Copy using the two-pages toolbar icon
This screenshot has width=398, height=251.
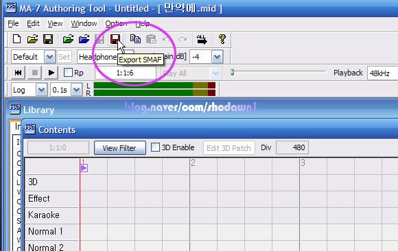pos(135,39)
